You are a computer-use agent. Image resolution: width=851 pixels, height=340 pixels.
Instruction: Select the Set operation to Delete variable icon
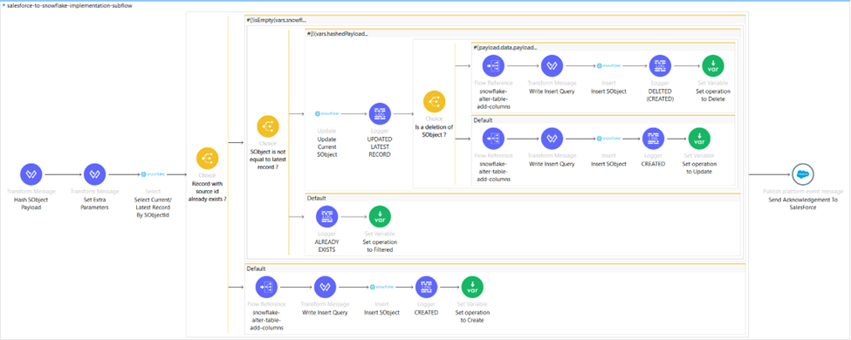[712, 65]
